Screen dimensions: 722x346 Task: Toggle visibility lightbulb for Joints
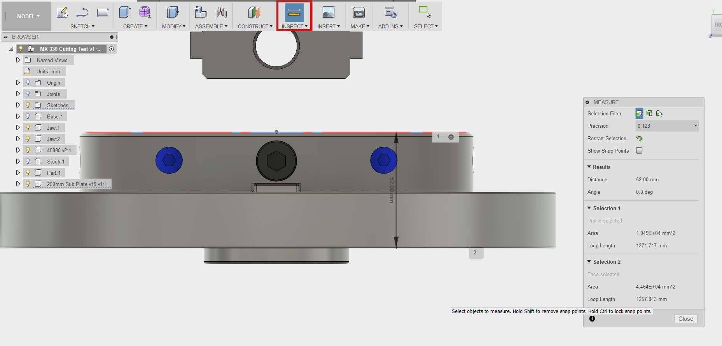click(28, 94)
